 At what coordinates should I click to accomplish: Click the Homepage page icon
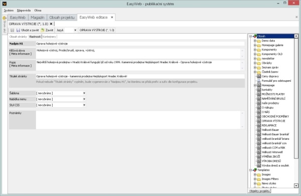pyautogui.click(x=259, y=85)
